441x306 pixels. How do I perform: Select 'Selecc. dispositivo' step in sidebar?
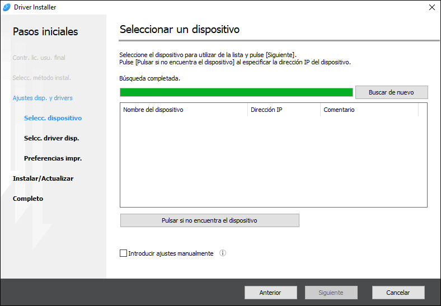coord(53,118)
